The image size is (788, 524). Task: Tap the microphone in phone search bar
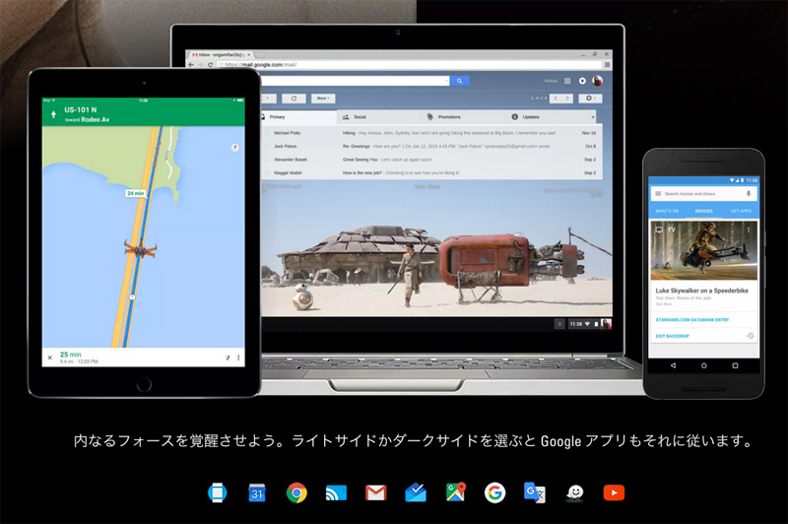(x=749, y=193)
